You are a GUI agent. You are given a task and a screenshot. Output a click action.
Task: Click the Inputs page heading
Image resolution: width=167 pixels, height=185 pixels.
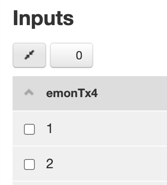coord(43,18)
